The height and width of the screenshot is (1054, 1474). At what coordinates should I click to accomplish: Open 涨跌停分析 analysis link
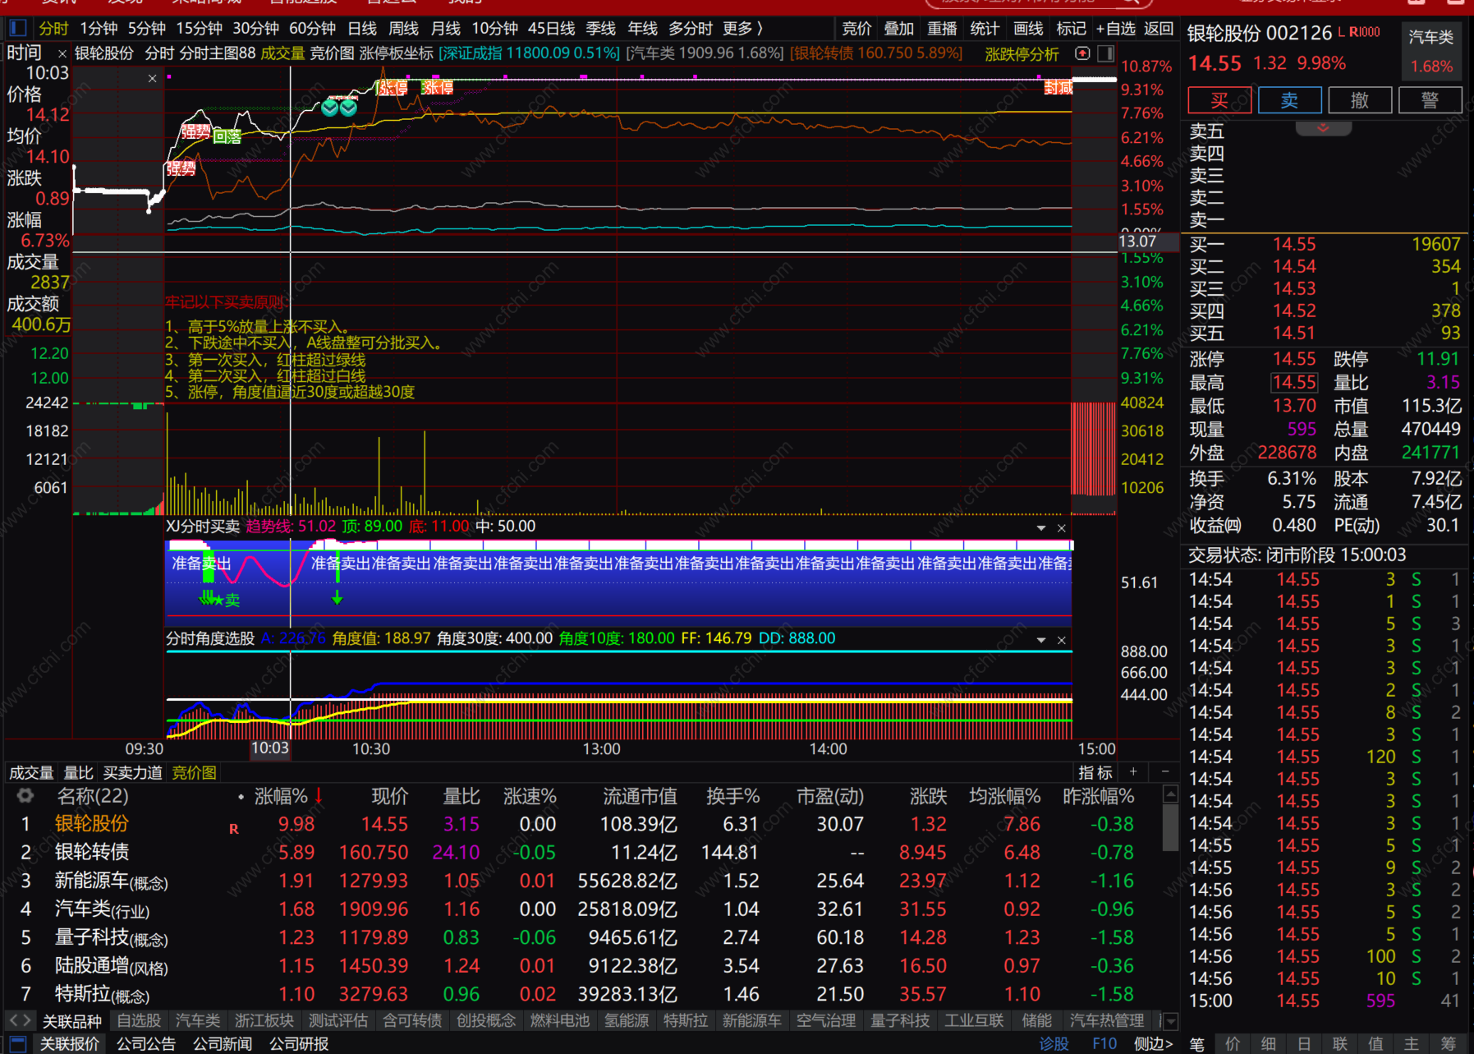(1022, 54)
